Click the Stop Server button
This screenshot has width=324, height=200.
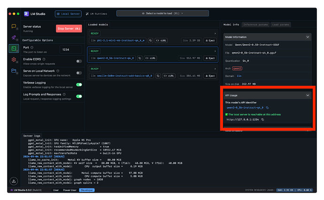click(x=69, y=29)
